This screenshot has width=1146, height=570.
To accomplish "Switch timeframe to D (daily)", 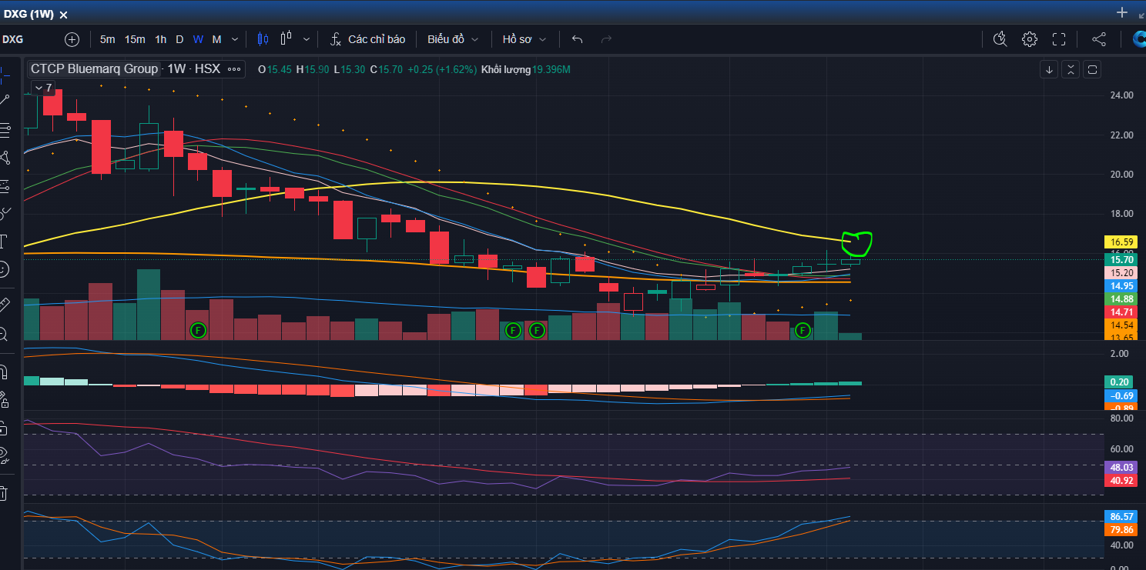I will [179, 39].
